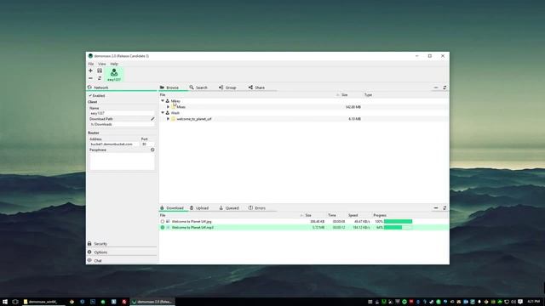The width and height of the screenshot is (545, 306).
Task: Select the Welcome to Planet Urf.mp3 download row
Action: [x=304, y=228]
